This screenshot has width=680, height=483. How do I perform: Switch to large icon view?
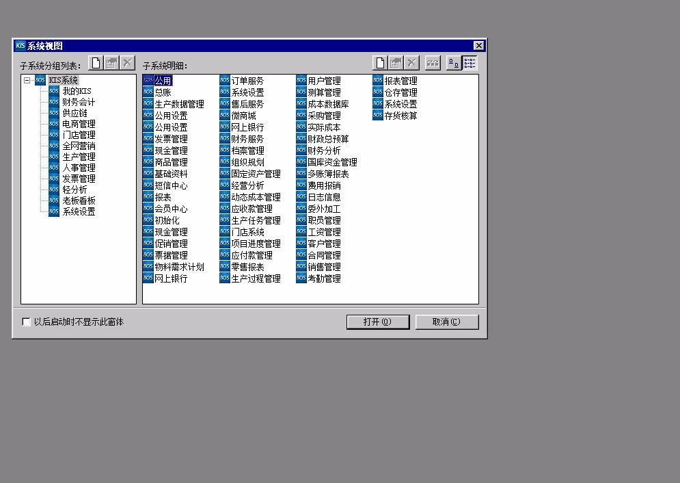[454, 64]
